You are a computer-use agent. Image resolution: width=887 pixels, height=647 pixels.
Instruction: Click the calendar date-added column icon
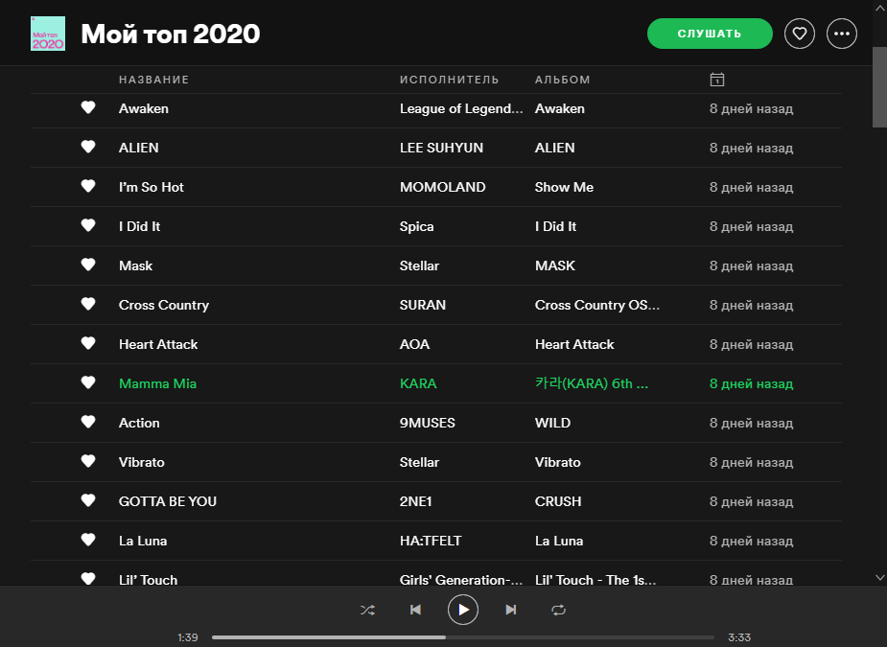pyautogui.click(x=716, y=80)
